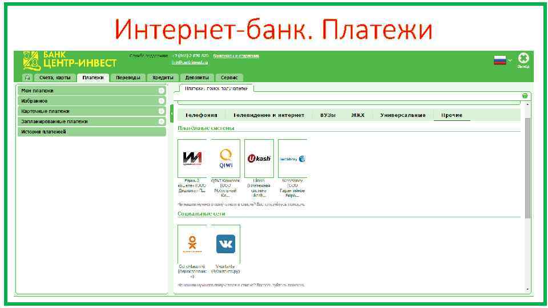
Task: Click the payee search panel tab
Action: (216, 89)
